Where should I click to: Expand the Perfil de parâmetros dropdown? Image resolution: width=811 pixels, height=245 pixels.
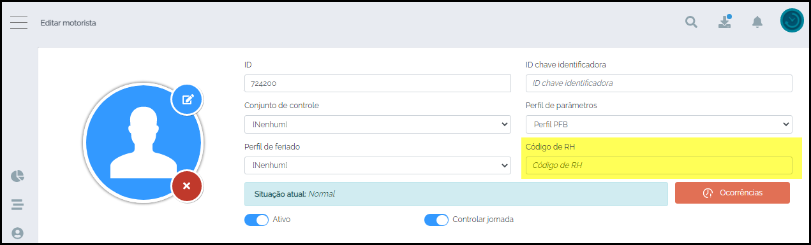coord(659,124)
